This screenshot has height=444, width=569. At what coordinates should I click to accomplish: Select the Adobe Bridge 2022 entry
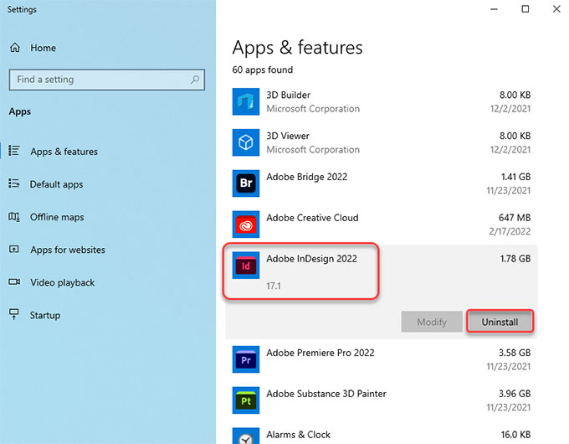click(x=307, y=177)
